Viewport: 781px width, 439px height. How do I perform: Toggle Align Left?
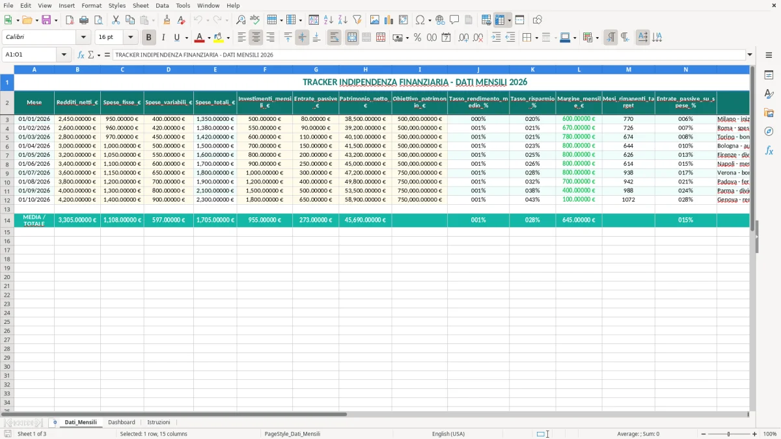(x=241, y=38)
